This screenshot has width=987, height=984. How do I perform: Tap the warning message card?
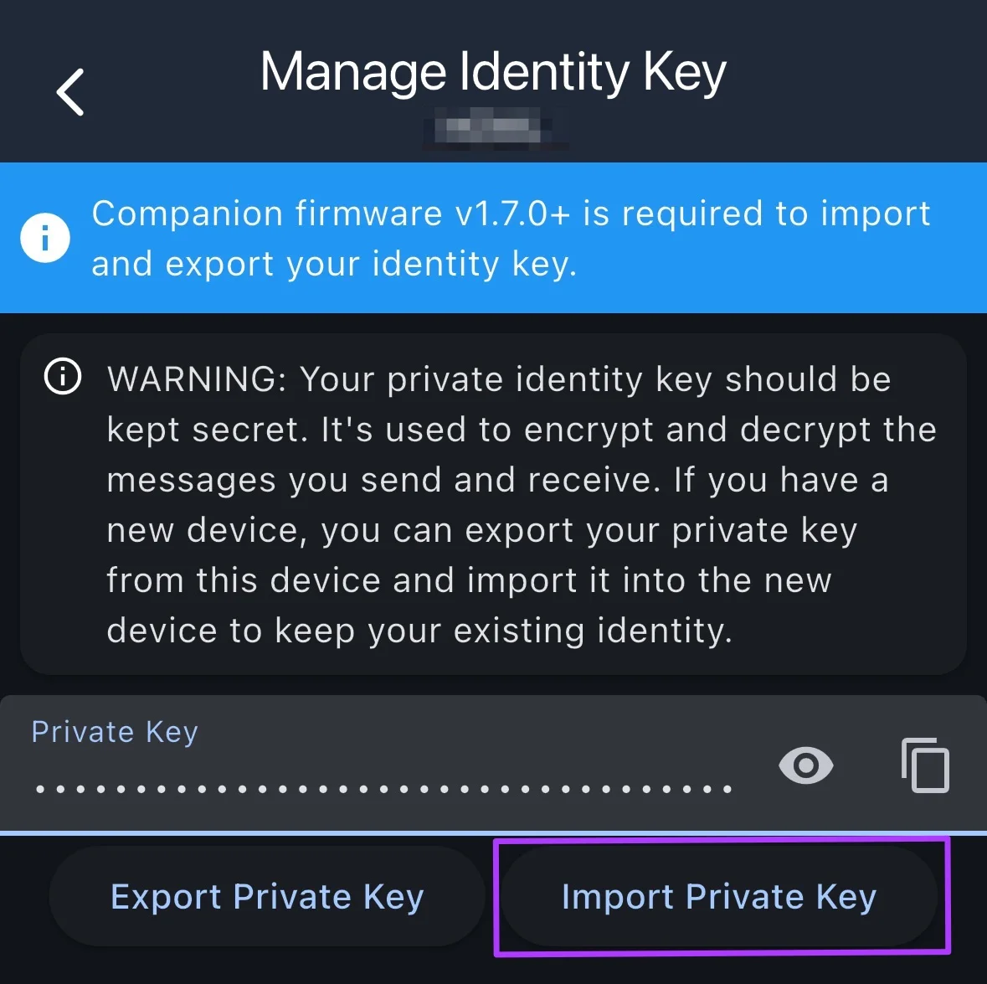(x=493, y=502)
